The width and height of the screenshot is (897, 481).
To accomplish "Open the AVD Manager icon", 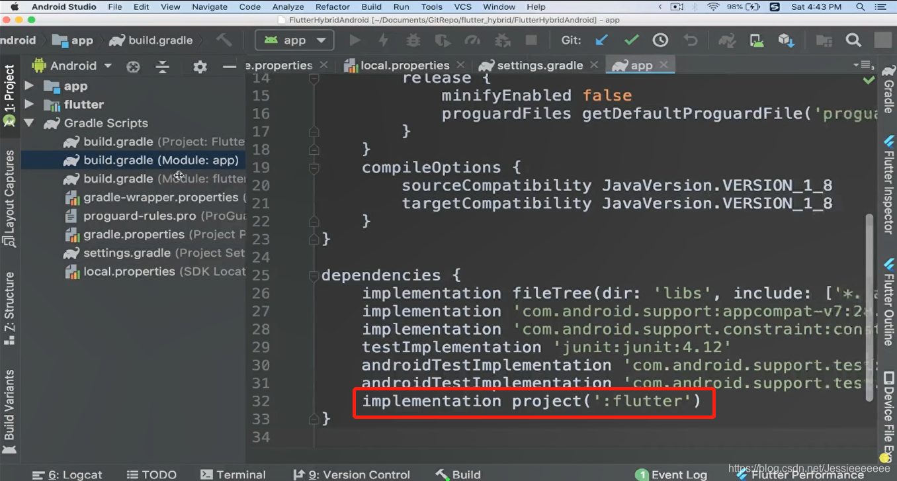I will pos(757,40).
